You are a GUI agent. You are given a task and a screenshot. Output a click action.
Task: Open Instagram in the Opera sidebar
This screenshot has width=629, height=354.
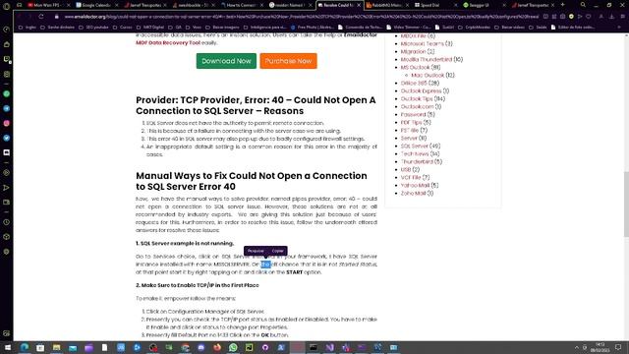click(7, 123)
